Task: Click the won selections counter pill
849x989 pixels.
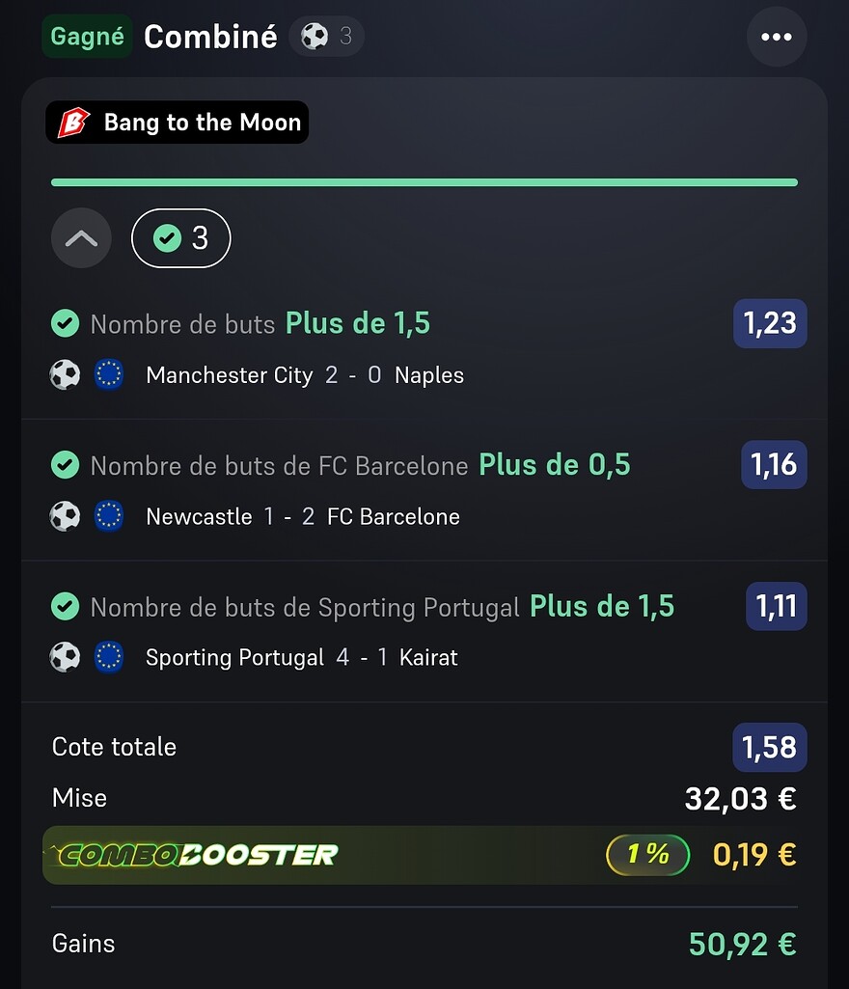Action: (181, 238)
